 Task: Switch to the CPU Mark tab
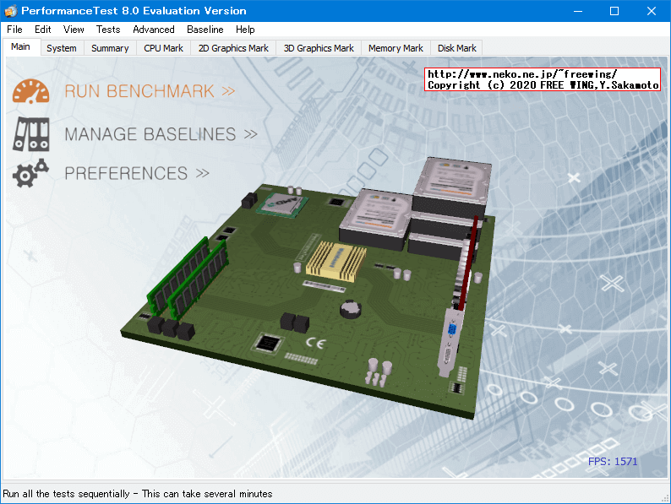click(x=163, y=48)
